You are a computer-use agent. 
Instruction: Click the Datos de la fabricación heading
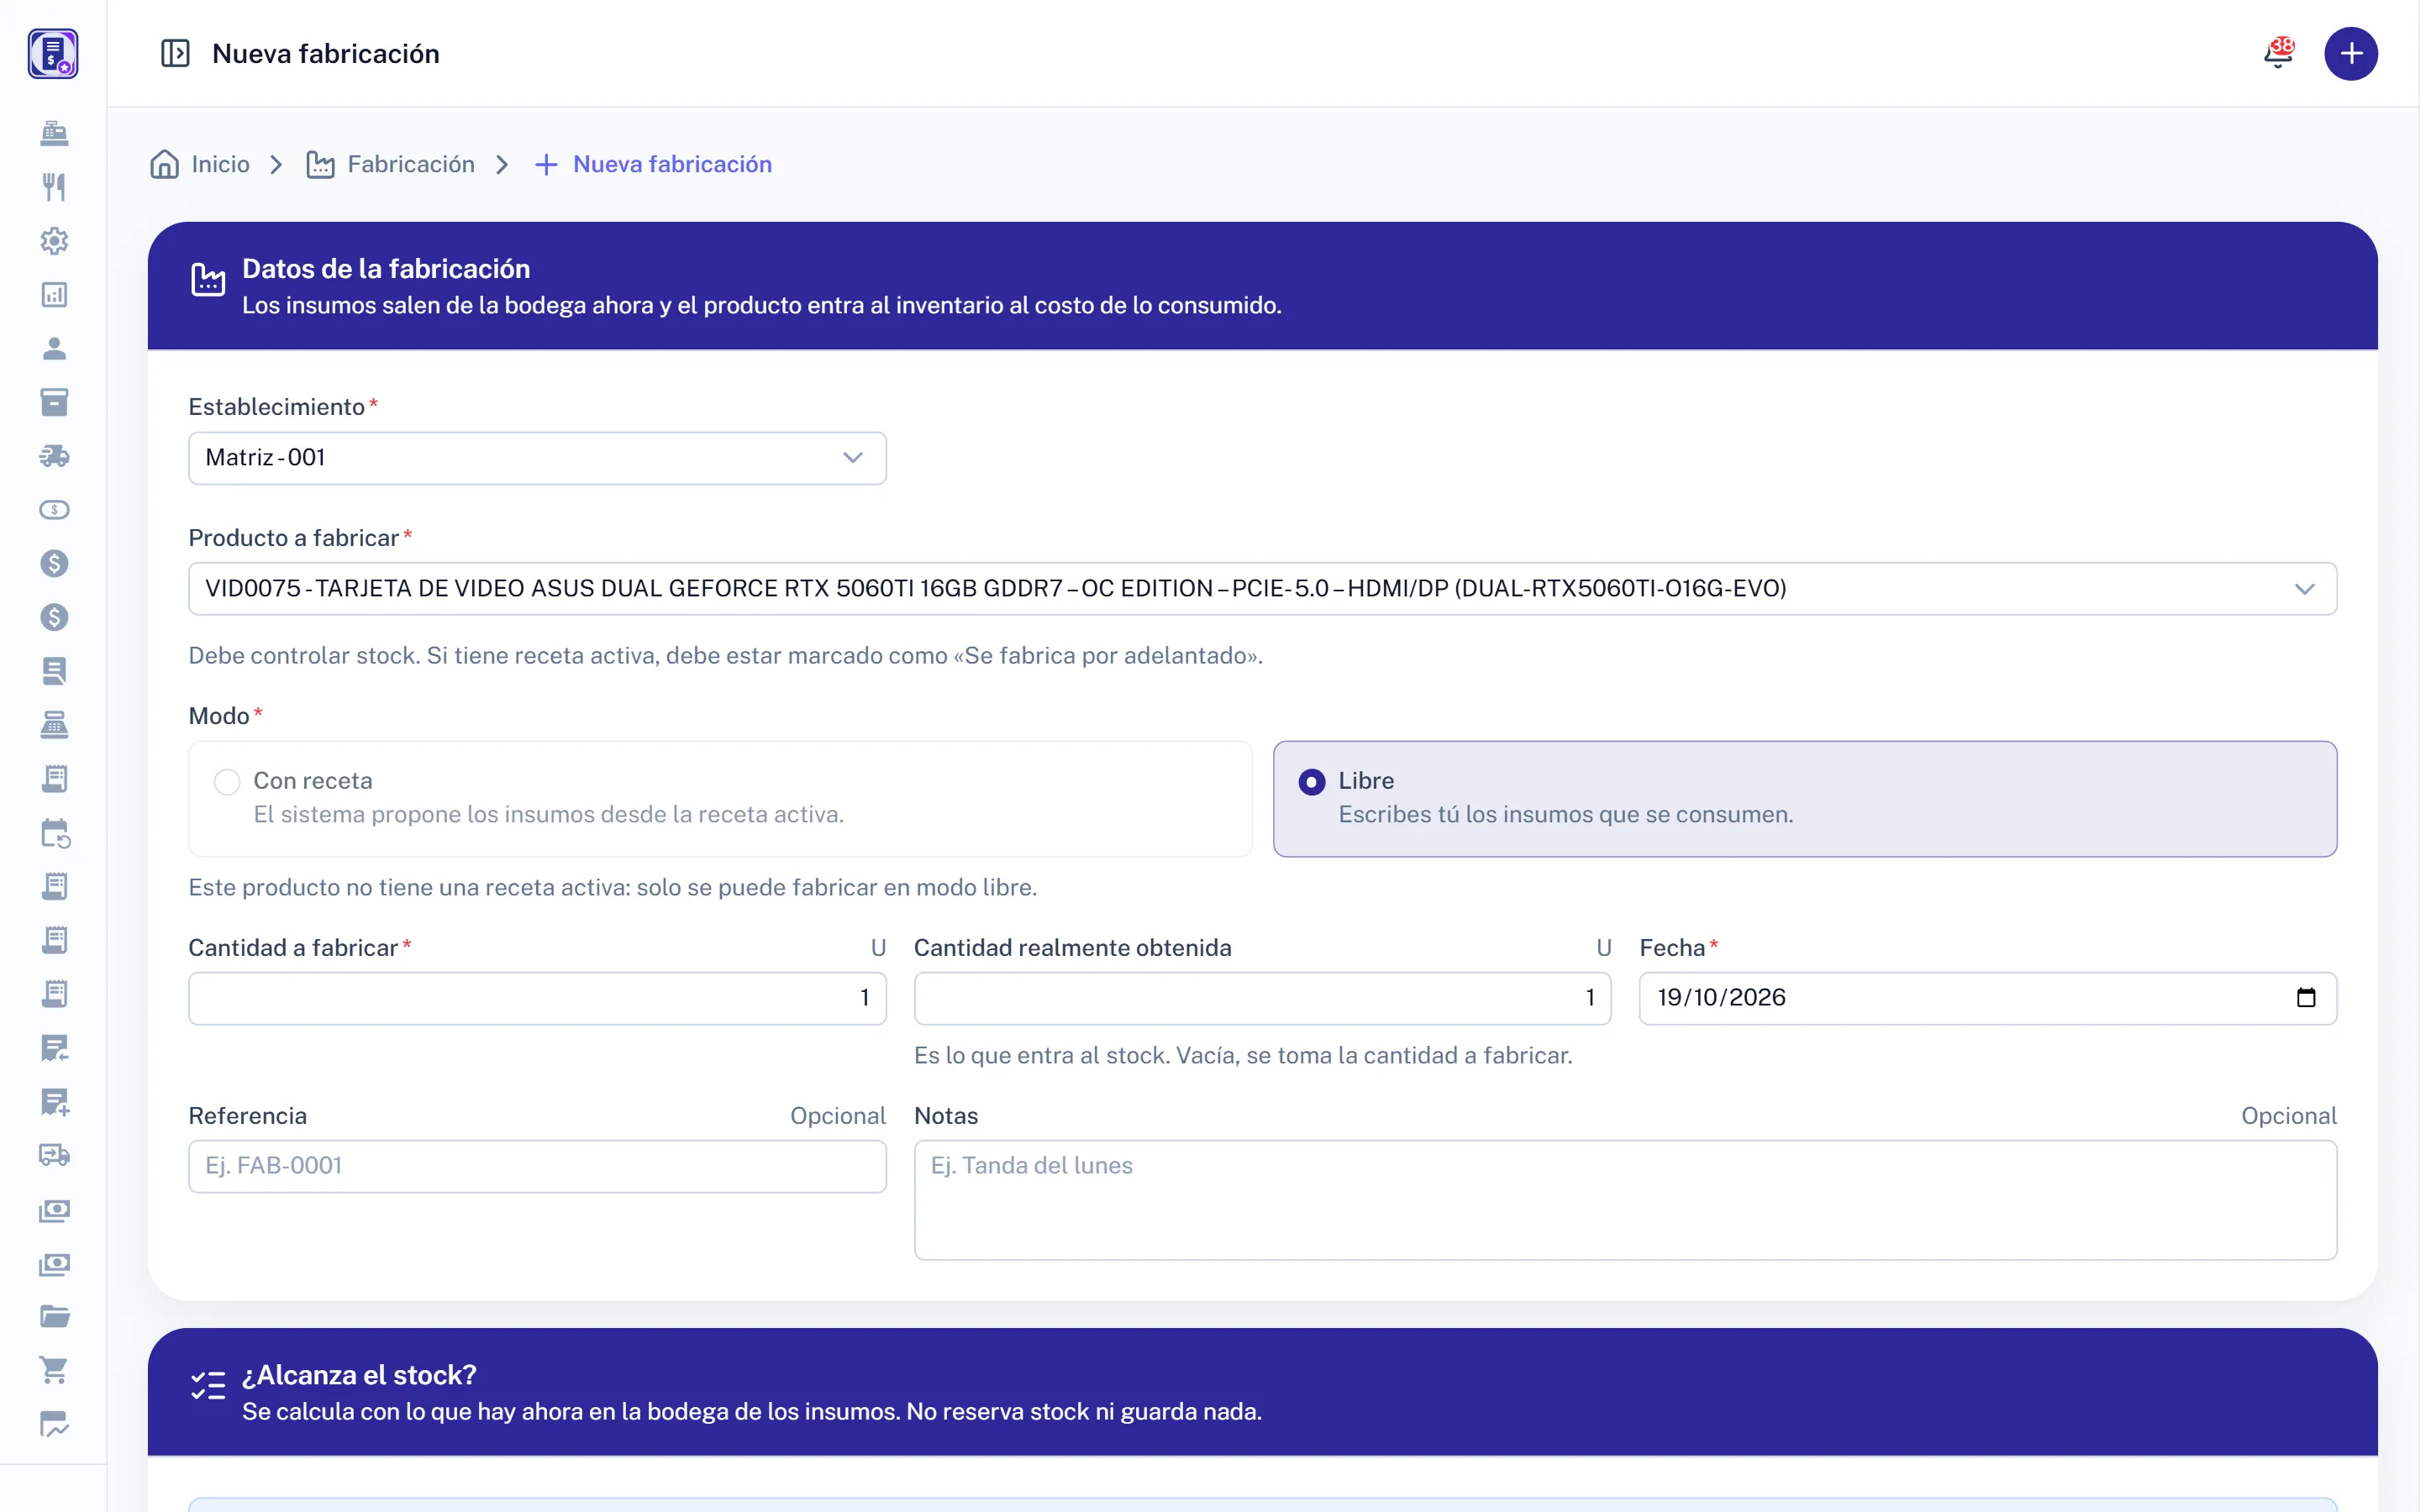pos(386,269)
